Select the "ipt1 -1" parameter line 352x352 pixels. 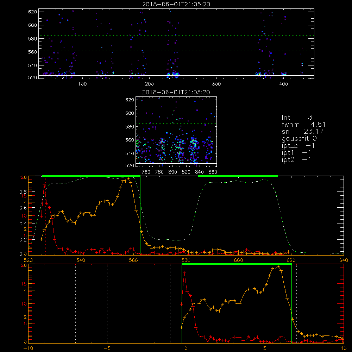pyautogui.click(x=296, y=153)
